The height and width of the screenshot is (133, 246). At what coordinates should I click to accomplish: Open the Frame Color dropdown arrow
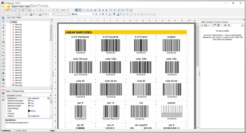tap(43, 14)
